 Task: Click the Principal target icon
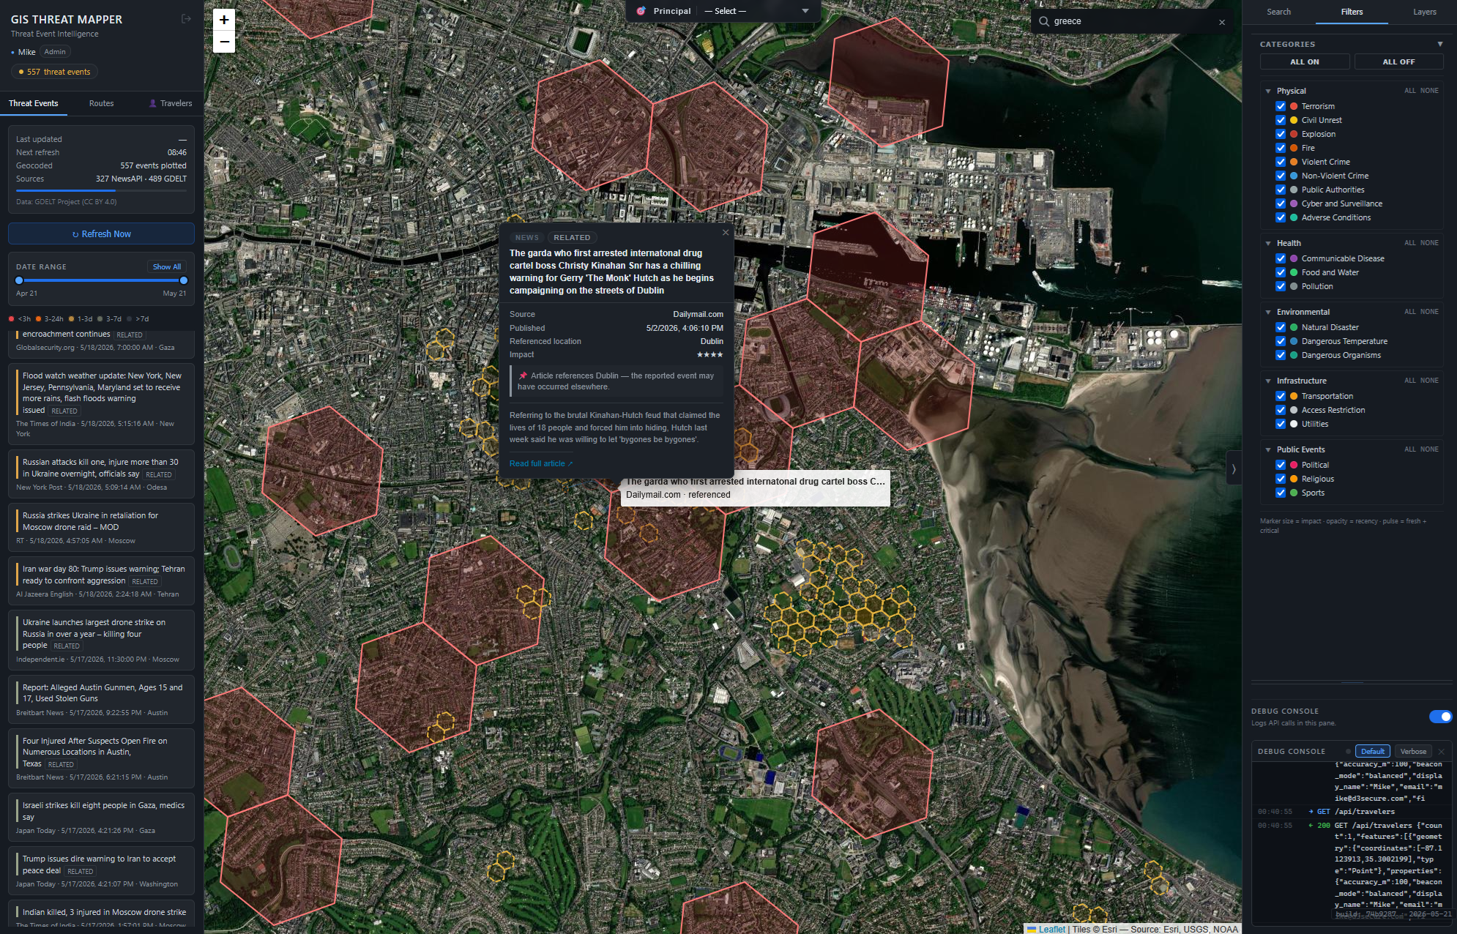click(641, 11)
